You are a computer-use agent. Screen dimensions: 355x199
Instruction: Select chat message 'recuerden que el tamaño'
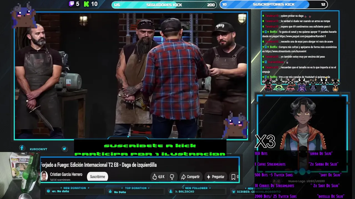300,69
